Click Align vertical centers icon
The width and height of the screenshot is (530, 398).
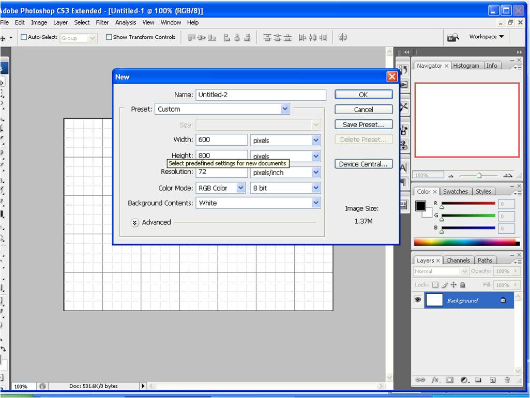(202, 38)
